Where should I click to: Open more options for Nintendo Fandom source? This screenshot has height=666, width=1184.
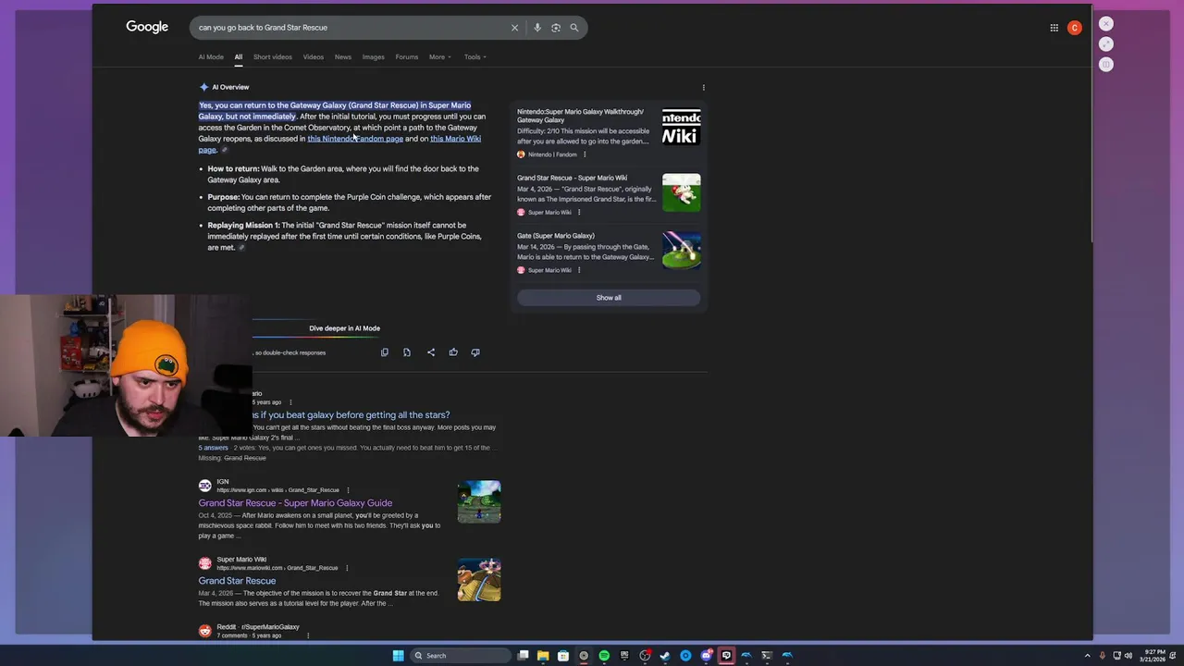pos(585,154)
